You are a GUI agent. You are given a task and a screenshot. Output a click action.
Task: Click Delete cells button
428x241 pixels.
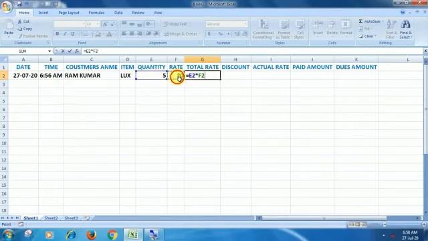[x=332, y=27]
